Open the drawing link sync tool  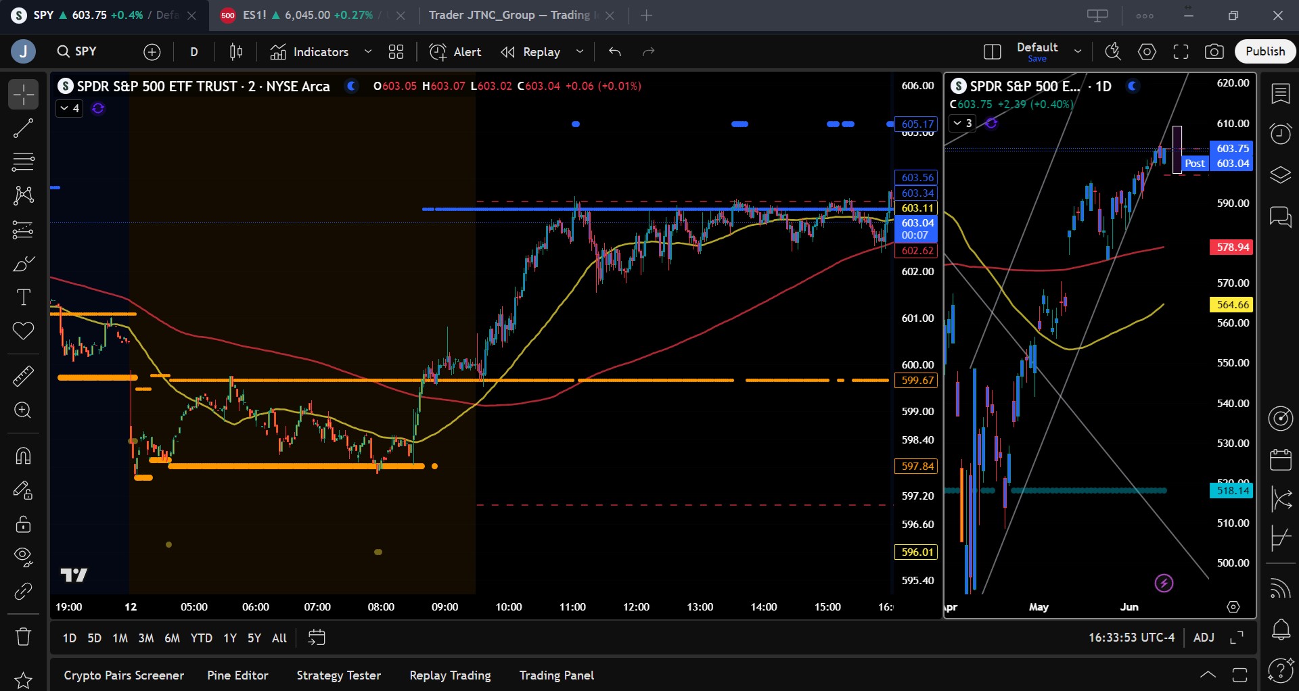point(23,592)
